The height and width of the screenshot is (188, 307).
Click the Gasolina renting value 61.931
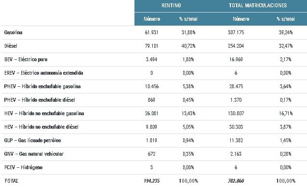tap(151, 32)
